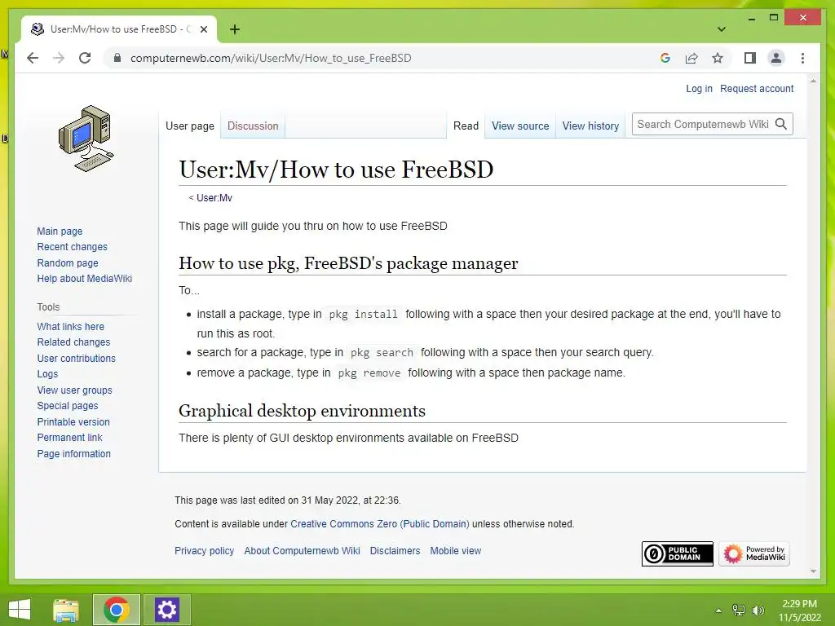Click the 'pkg search' code text
The image size is (835, 626).
382,353
